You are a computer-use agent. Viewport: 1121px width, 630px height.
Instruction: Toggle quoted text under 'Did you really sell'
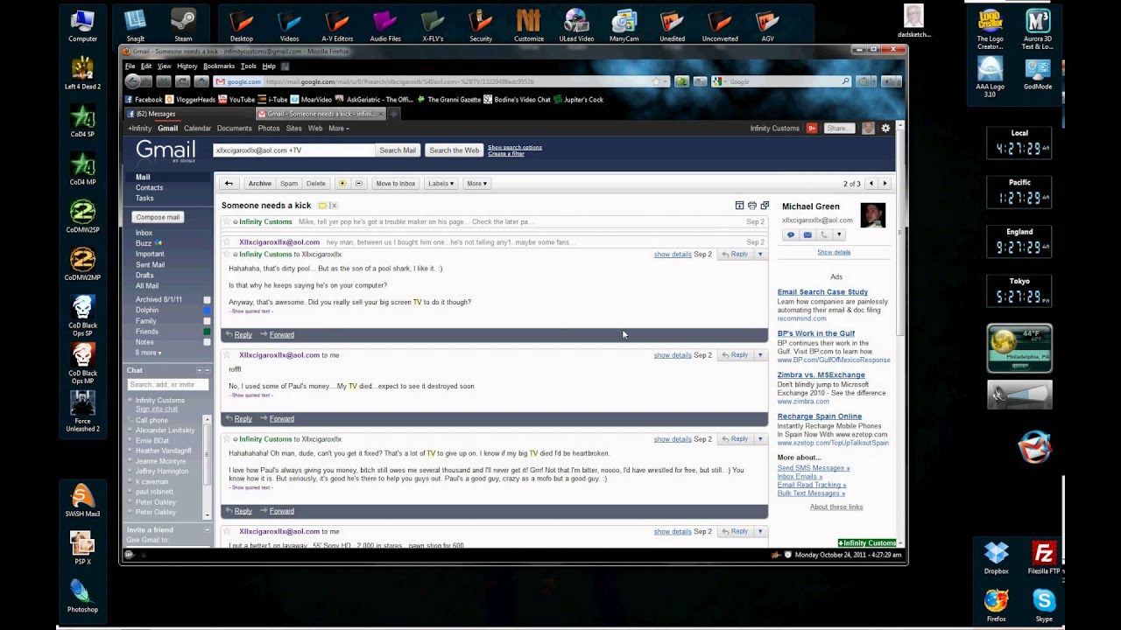pos(250,311)
